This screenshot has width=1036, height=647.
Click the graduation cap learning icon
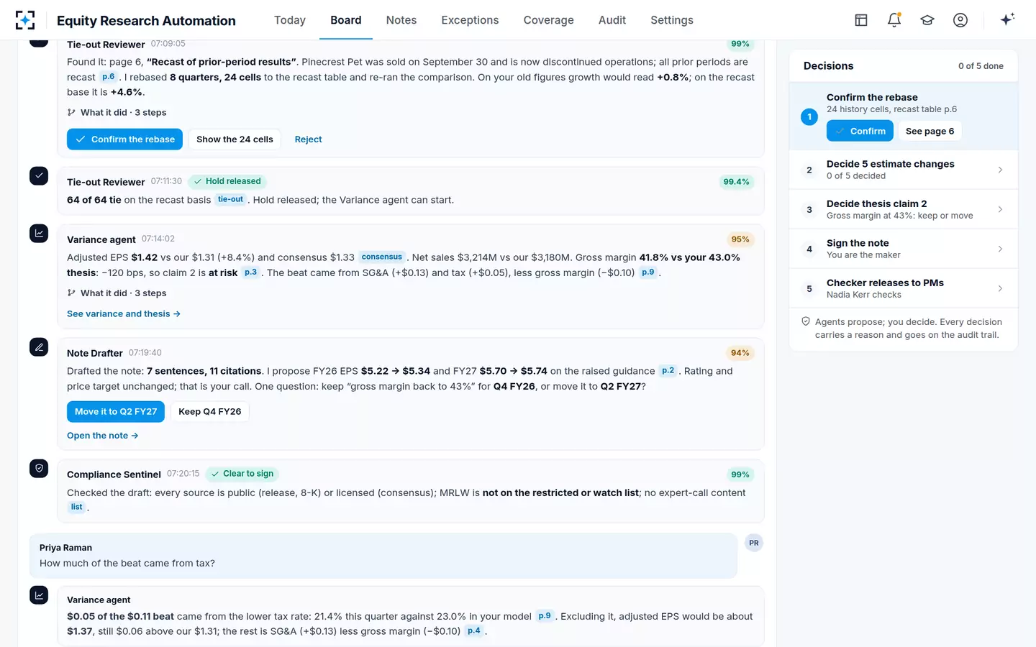click(927, 20)
